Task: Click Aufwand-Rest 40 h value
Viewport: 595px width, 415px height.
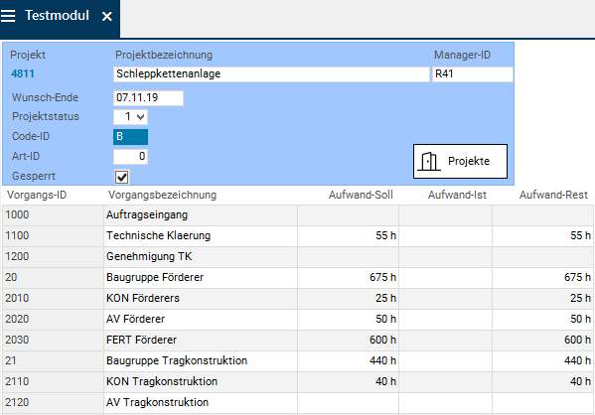Action: [542, 382]
